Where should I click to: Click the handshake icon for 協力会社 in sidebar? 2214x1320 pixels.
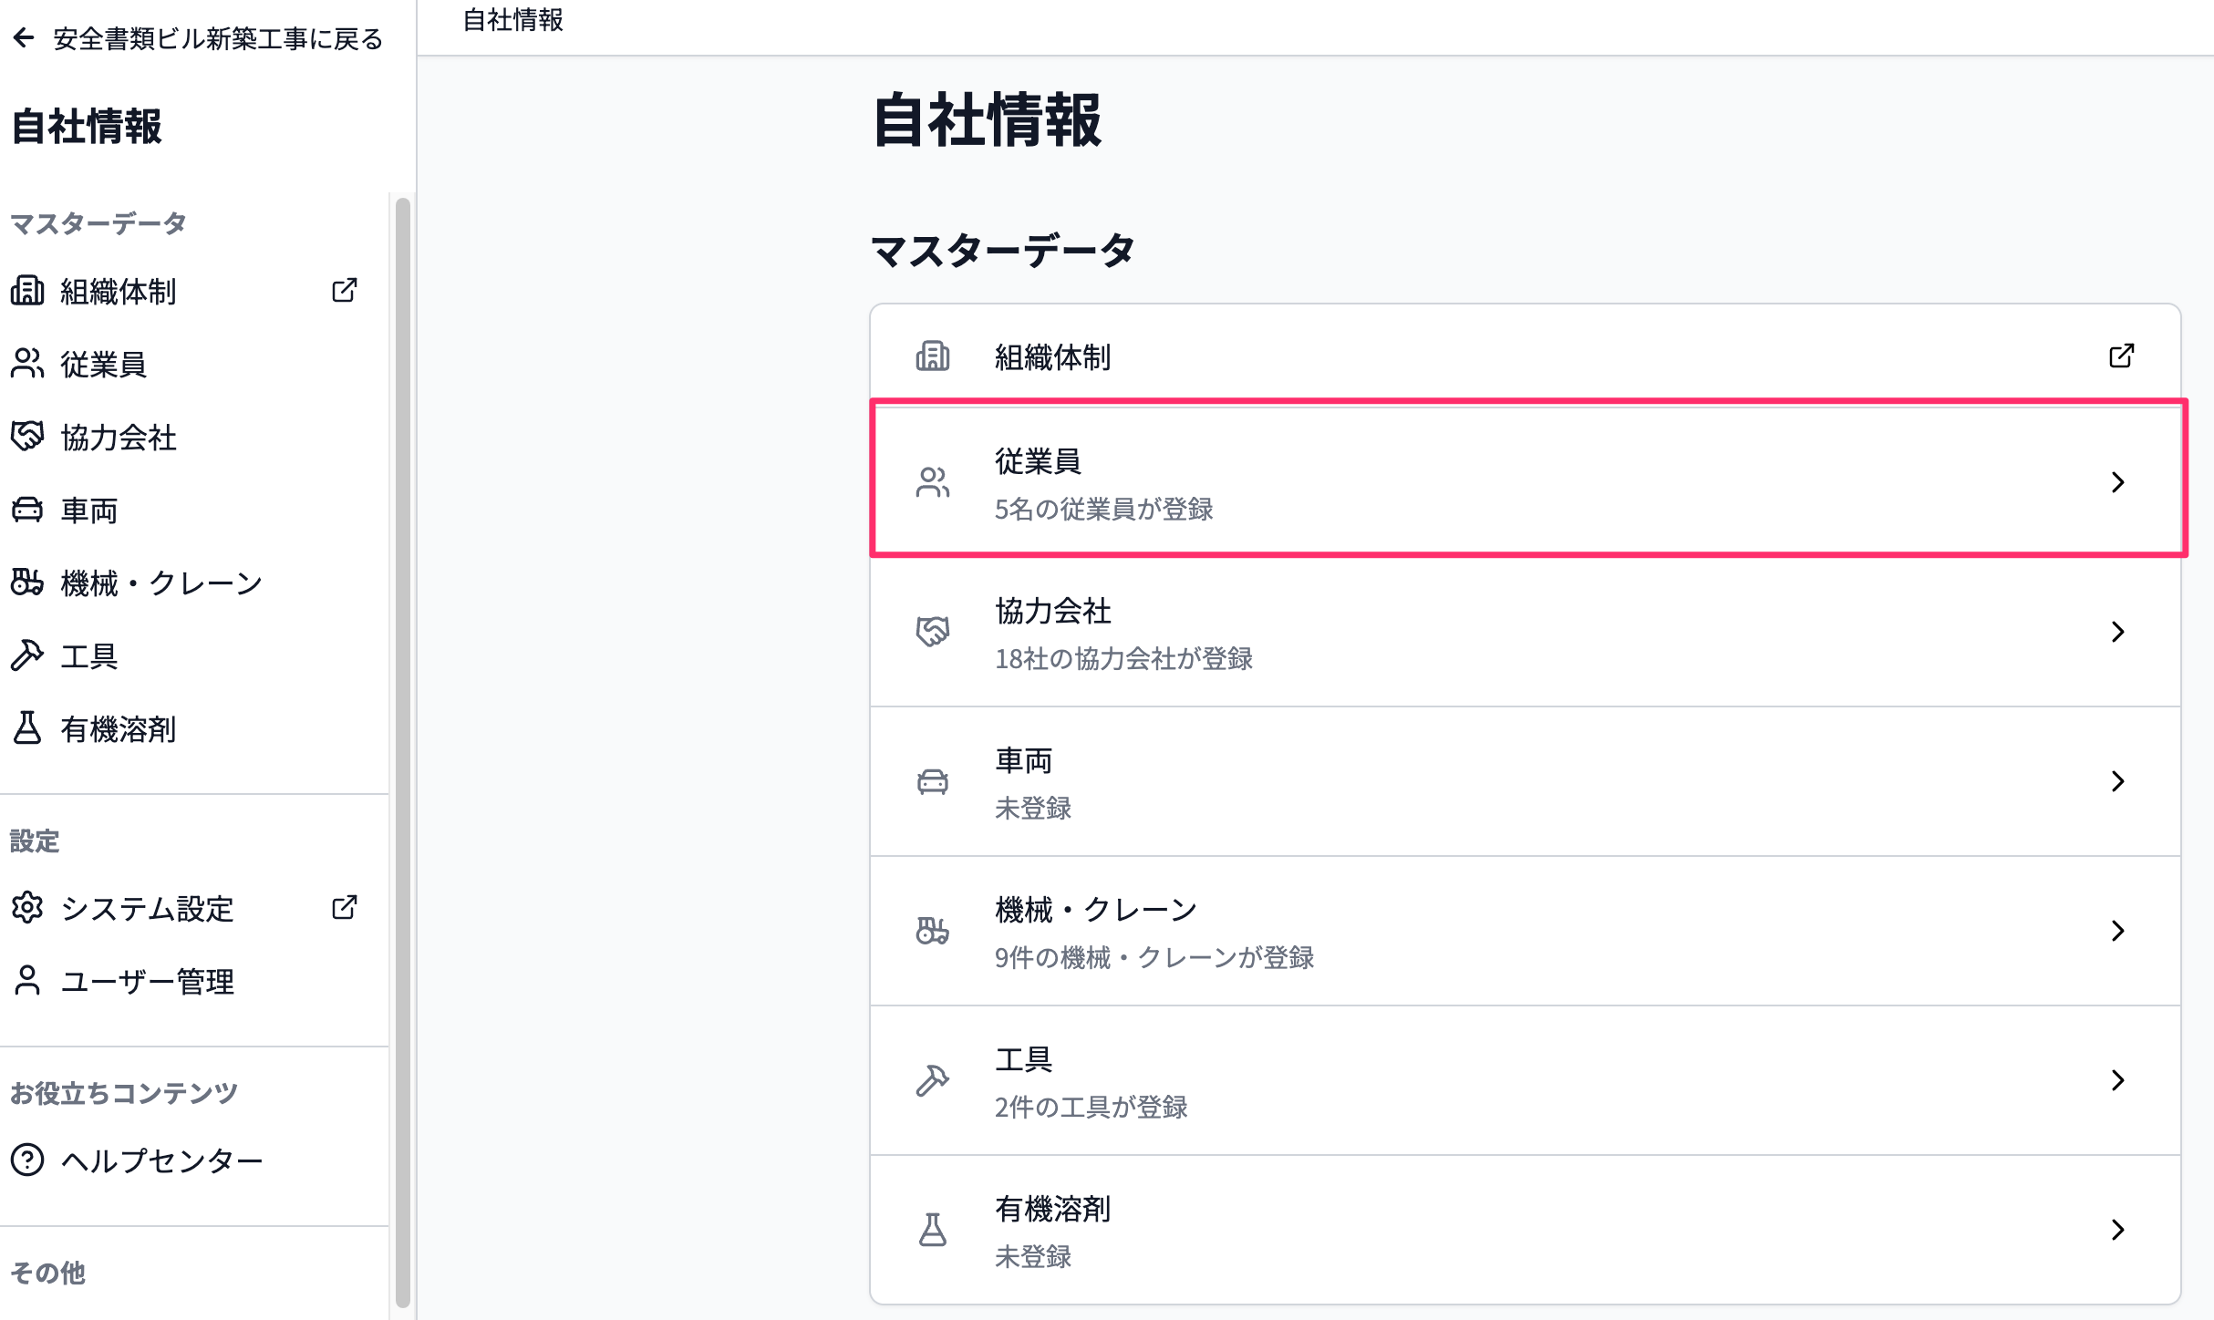pos(27,437)
